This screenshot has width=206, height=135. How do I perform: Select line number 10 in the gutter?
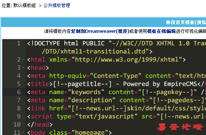17,125
